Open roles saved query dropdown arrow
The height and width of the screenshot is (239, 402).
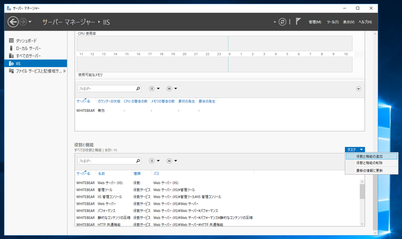[176, 161]
